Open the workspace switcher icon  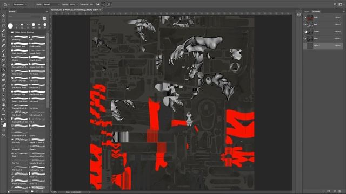[340, 4]
